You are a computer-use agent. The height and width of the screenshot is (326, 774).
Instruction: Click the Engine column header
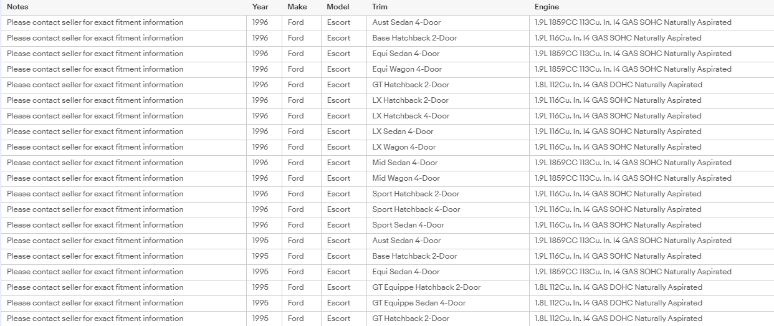coord(547,7)
